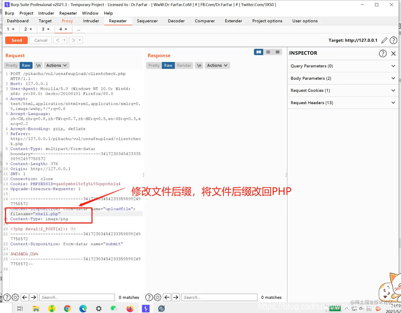Open WeChat from the taskbar
This screenshot has height=313, width=401.
(x=114, y=308)
